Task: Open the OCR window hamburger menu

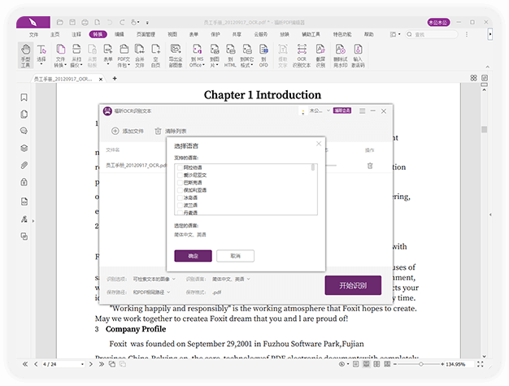Action: coord(363,111)
